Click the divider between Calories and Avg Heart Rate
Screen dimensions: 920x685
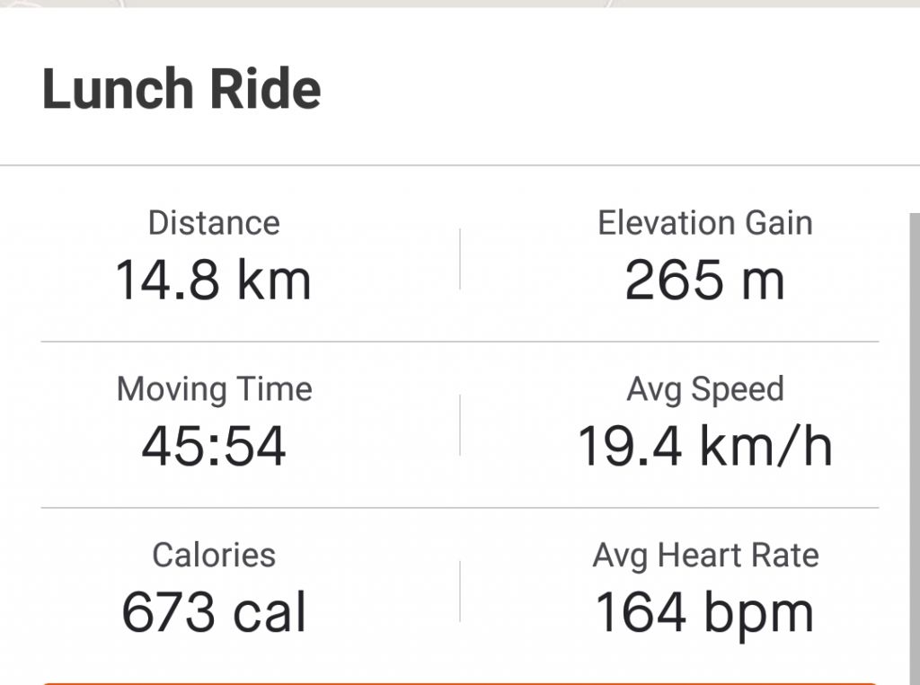click(460, 591)
